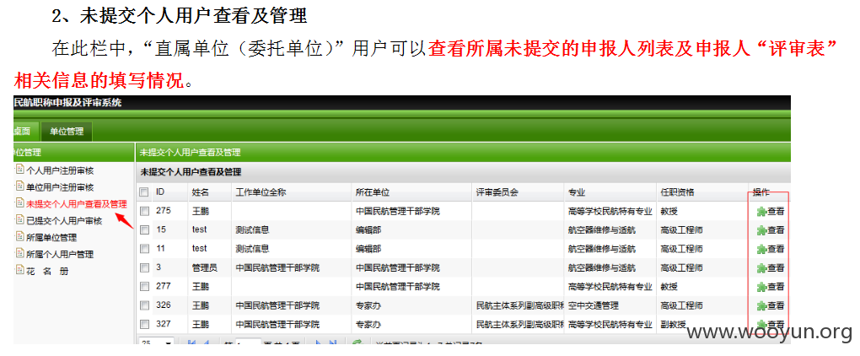Click 工作单位 中国民航管理干部学院 in row ID 327
860x356 pixels.
pyautogui.click(x=277, y=324)
